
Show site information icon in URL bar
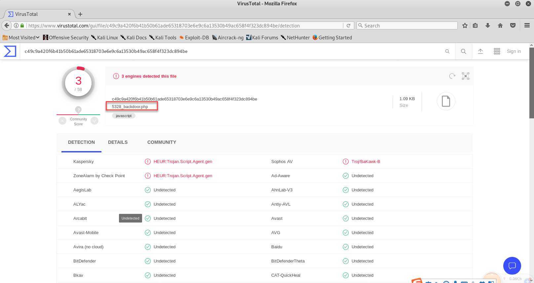(x=16, y=25)
